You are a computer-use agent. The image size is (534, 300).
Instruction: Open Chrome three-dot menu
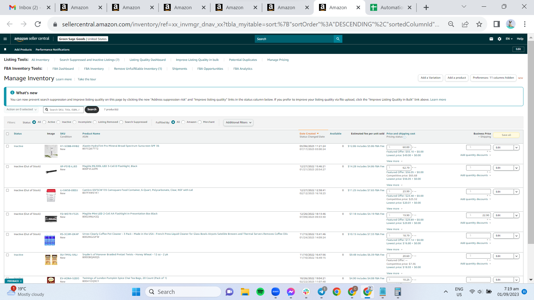point(525,24)
